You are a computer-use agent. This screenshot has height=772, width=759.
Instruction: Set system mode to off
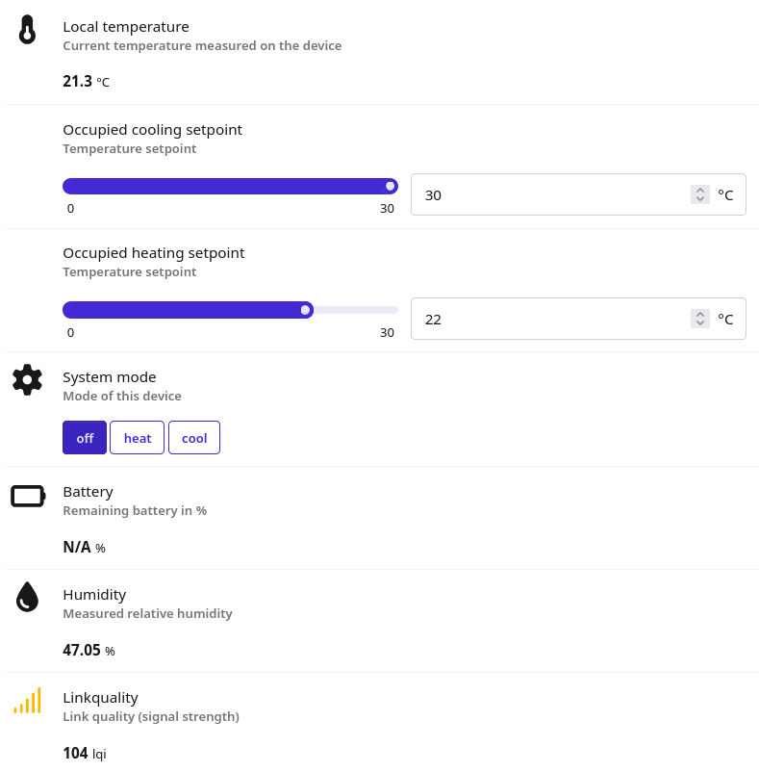coord(85,438)
